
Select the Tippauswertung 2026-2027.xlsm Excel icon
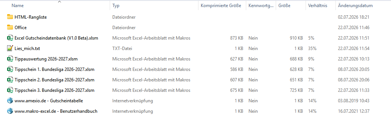(10, 59)
